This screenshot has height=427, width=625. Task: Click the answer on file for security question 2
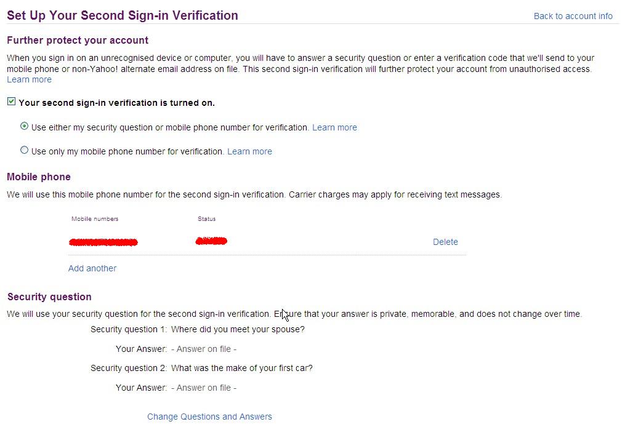pos(203,388)
